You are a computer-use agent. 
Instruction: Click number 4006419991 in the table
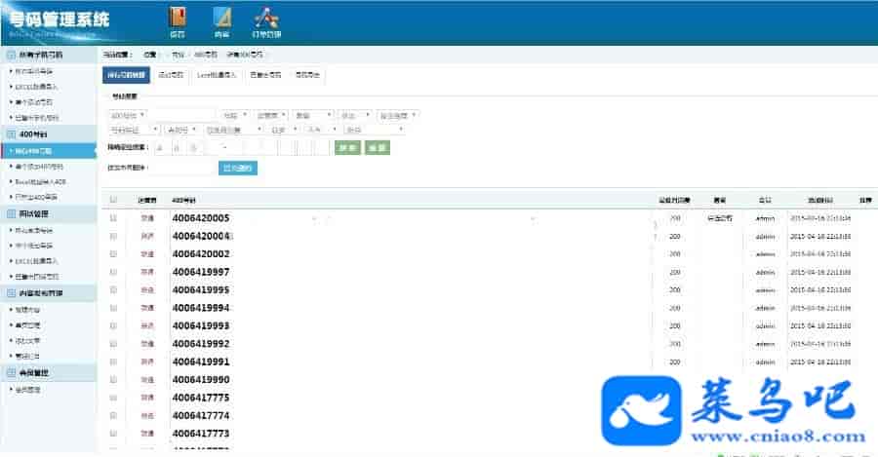[201, 362]
